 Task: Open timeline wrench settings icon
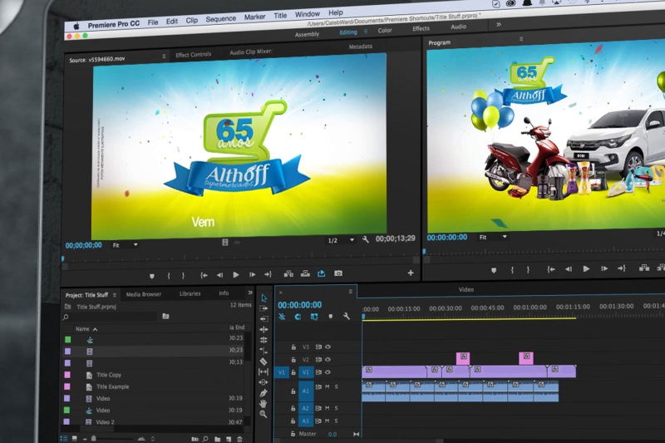click(x=347, y=317)
